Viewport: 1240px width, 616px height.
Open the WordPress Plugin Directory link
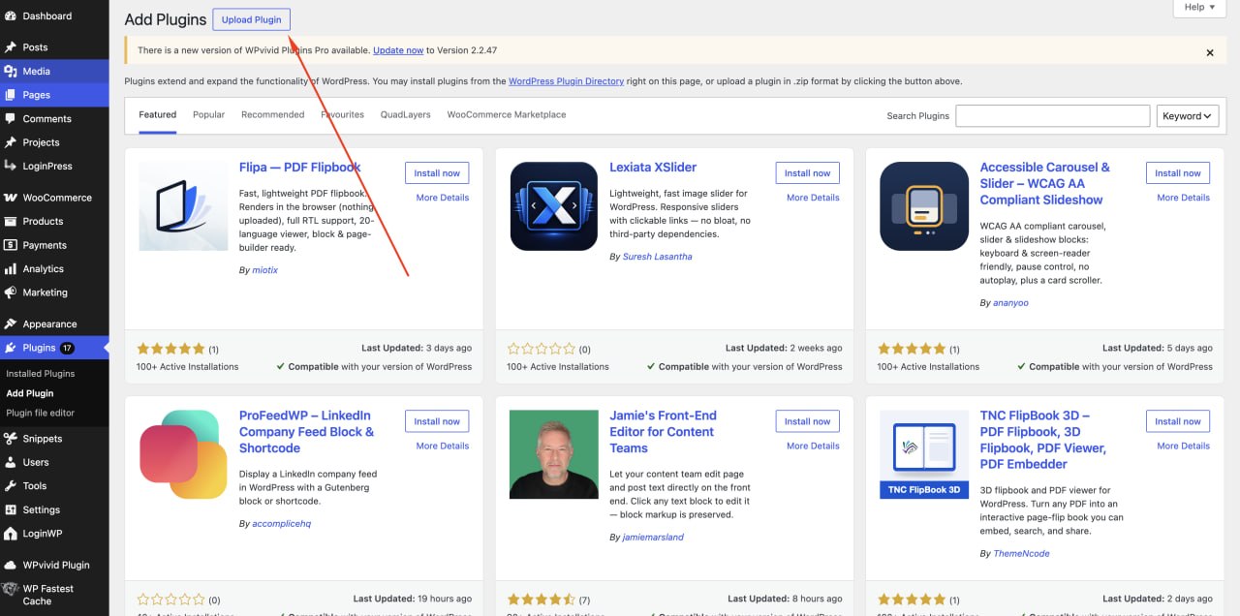(x=566, y=81)
